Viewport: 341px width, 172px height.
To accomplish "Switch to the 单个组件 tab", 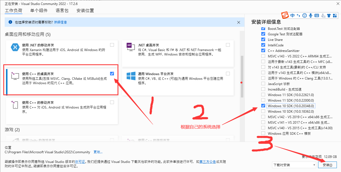I will pyautogui.click(x=39, y=11).
